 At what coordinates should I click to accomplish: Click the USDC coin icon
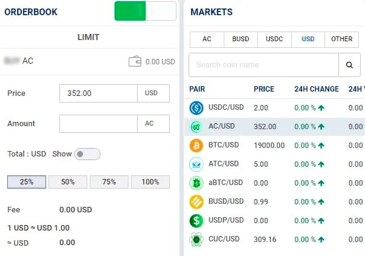coord(196,108)
